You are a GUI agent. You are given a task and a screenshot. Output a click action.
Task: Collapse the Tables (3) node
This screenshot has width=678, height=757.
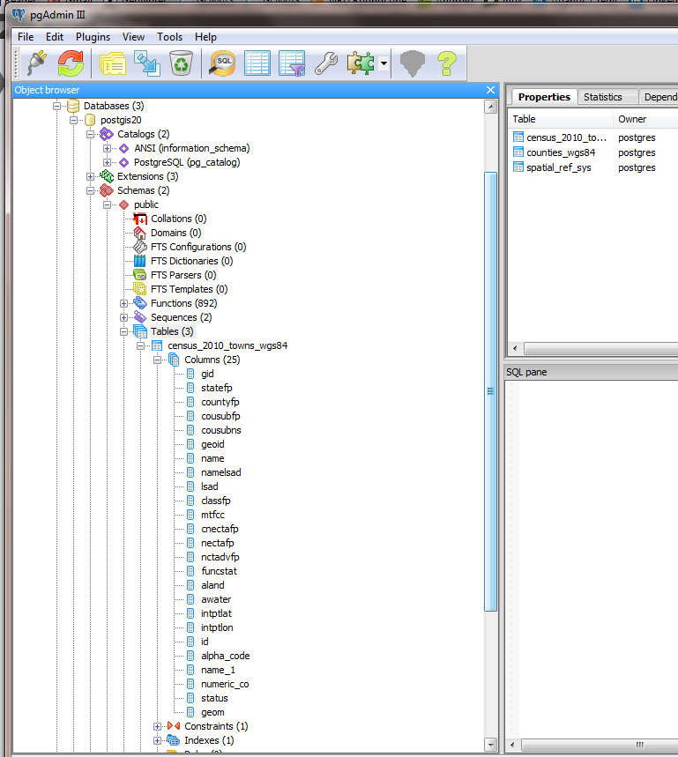(x=124, y=331)
